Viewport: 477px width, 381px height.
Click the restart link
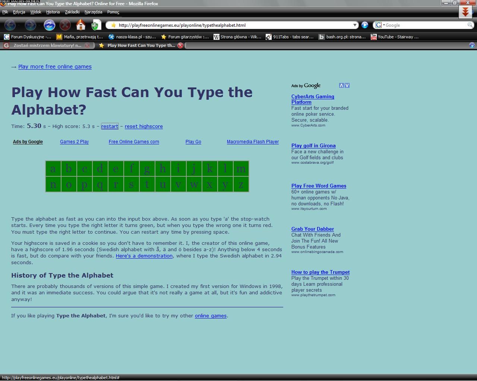110,127
